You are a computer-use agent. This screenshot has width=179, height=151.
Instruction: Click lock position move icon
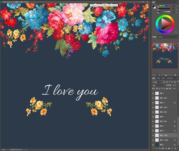point(162,89)
